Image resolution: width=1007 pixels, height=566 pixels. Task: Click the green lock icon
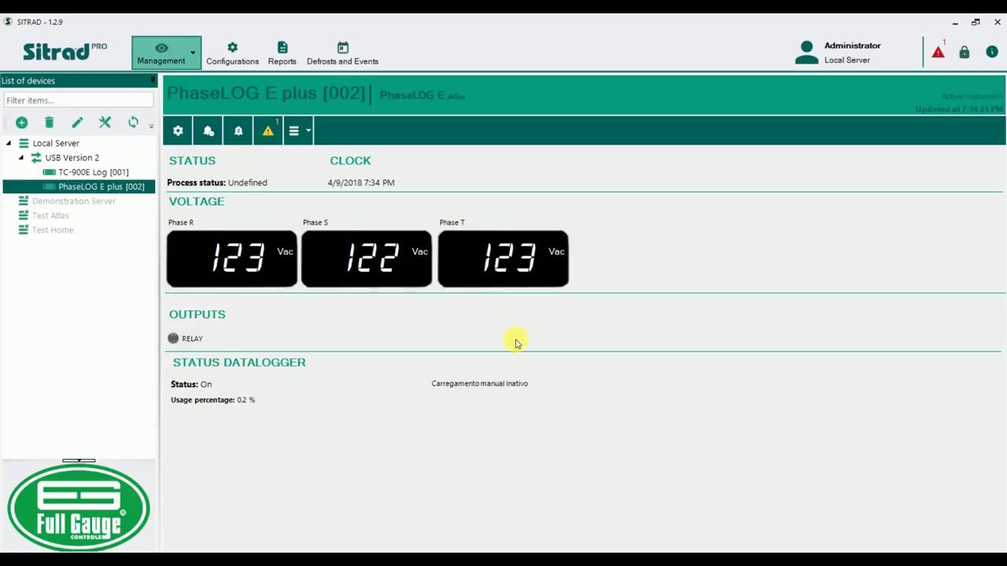[964, 52]
